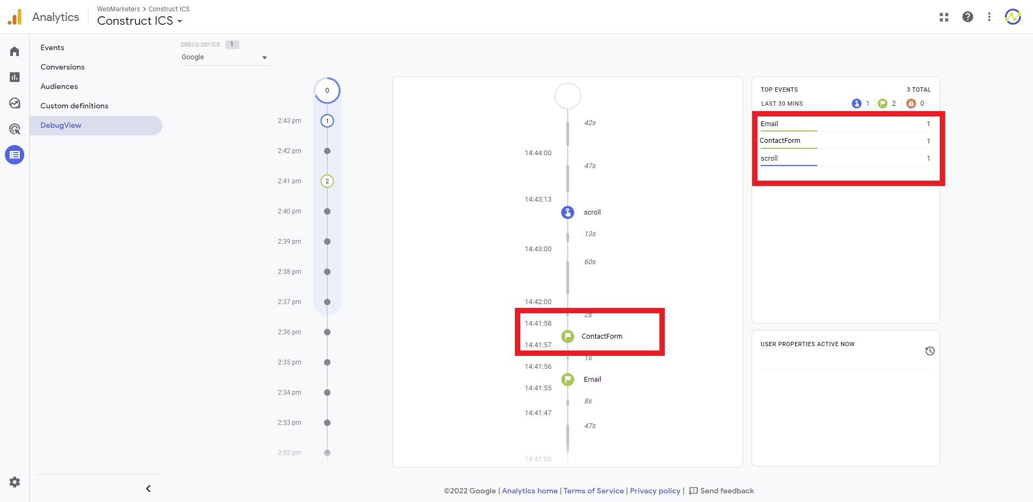Click Send feedback in the footer

click(x=721, y=491)
